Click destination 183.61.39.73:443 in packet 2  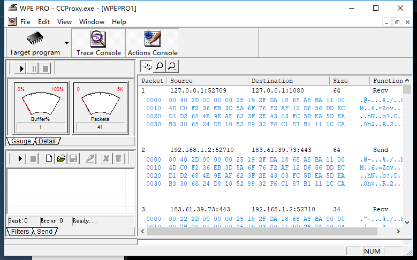click(282, 150)
